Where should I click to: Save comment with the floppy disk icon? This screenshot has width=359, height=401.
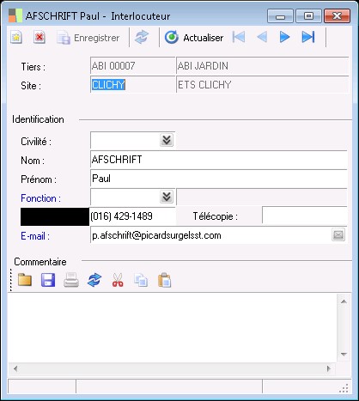[48, 280]
